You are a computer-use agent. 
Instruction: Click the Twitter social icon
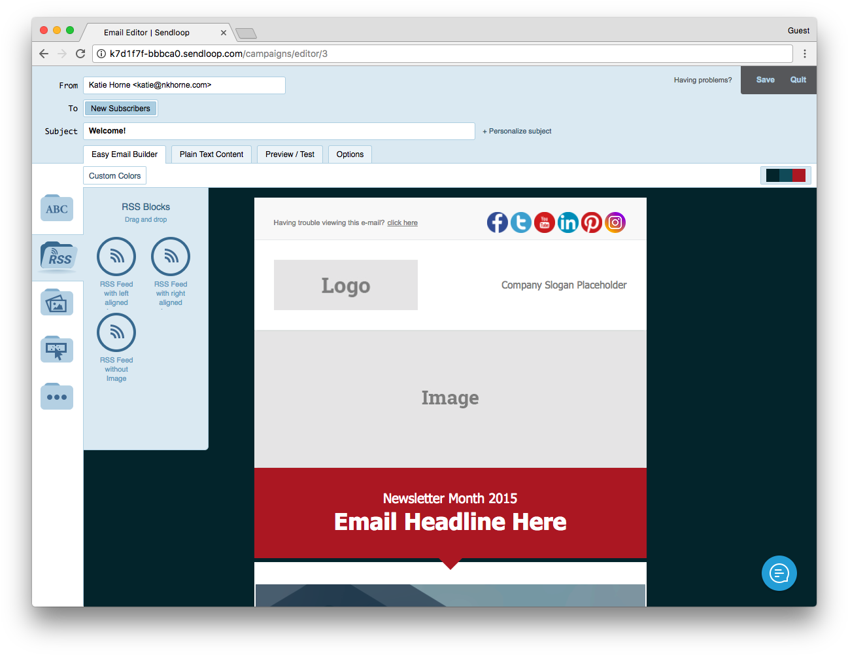521,222
